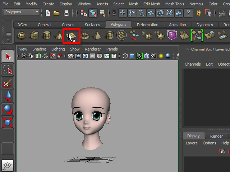This screenshot has height=172, width=230.
Task: Switch to the Deformation shelf tab
Action: [x=148, y=25]
